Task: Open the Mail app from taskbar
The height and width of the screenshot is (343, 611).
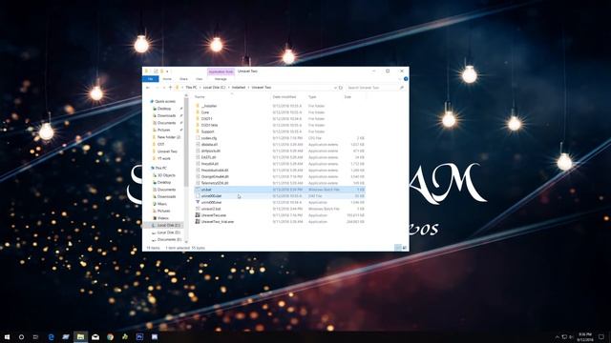Action: tap(95, 336)
